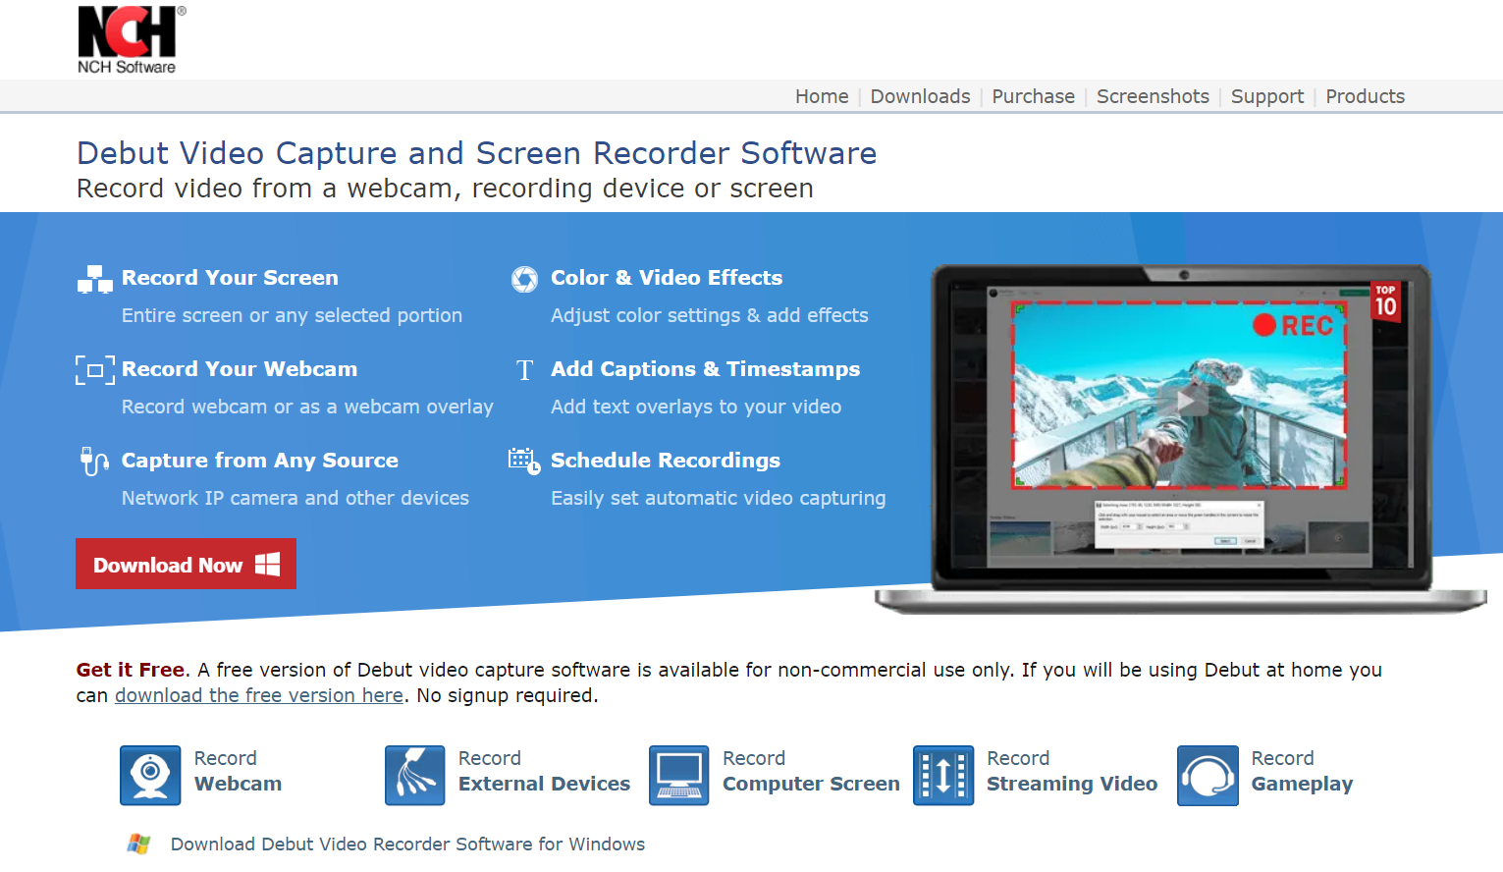Click the red Download Now button
Screen dimensions: 1503x872
tap(186, 564)
